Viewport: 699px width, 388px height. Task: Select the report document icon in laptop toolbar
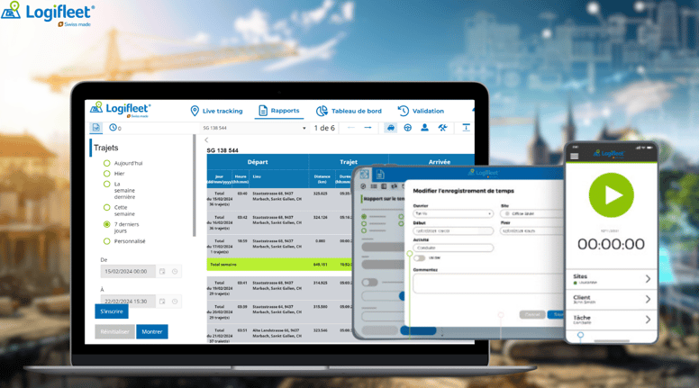(x=95, y=128)
